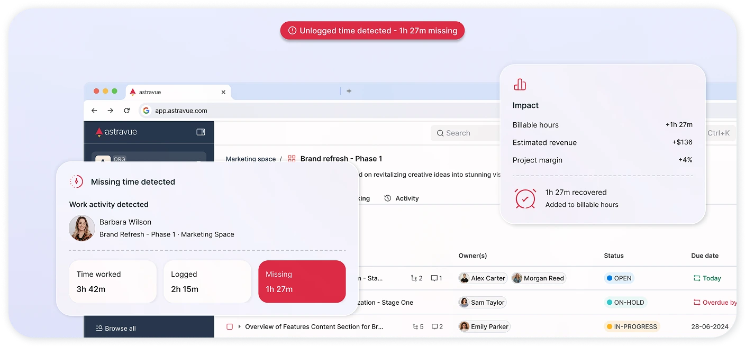Click the alarm clock recovered time icon
This screenshot has height=346, width=745.
coord(525,198)
